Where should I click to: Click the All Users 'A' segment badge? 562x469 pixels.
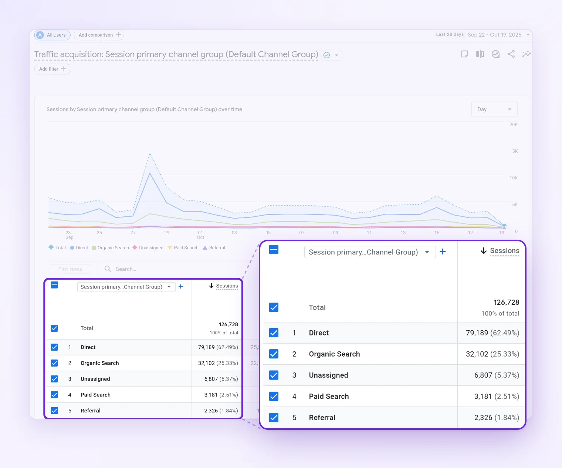[x=40, y=35]
